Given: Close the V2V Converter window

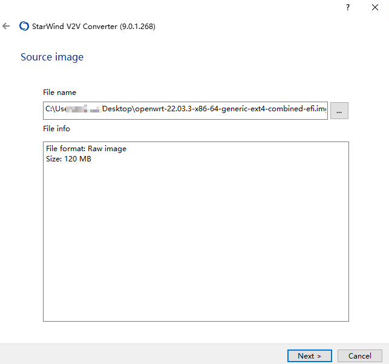Looking at the screenshot, I should pyautogui.click(x=375, y=7).
